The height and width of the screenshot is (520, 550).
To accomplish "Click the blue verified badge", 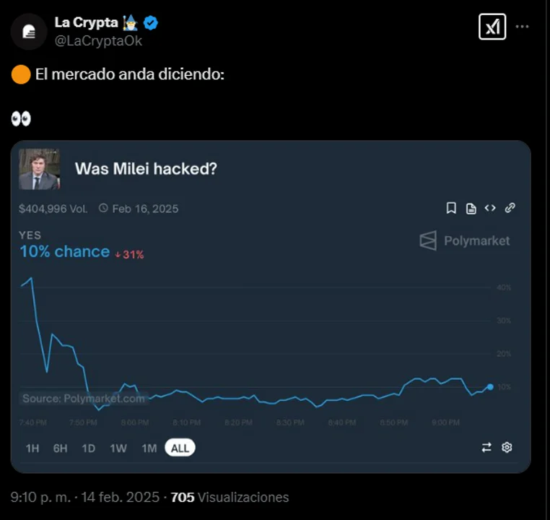I will point(151,23).
